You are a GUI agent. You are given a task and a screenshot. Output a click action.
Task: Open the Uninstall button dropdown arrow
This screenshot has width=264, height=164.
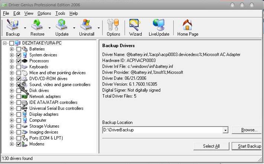(x=99, y=28)
